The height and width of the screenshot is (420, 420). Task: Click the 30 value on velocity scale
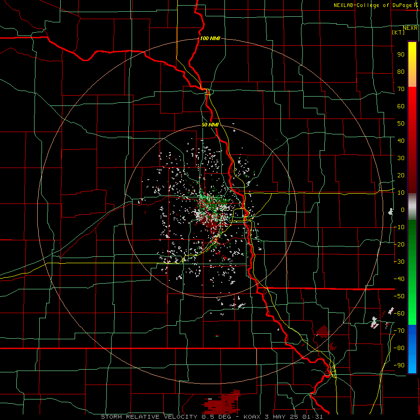tap(401, 158)
